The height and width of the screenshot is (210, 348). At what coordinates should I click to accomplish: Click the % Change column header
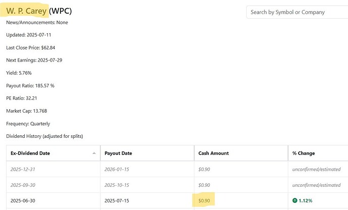(x=318, y=153)
